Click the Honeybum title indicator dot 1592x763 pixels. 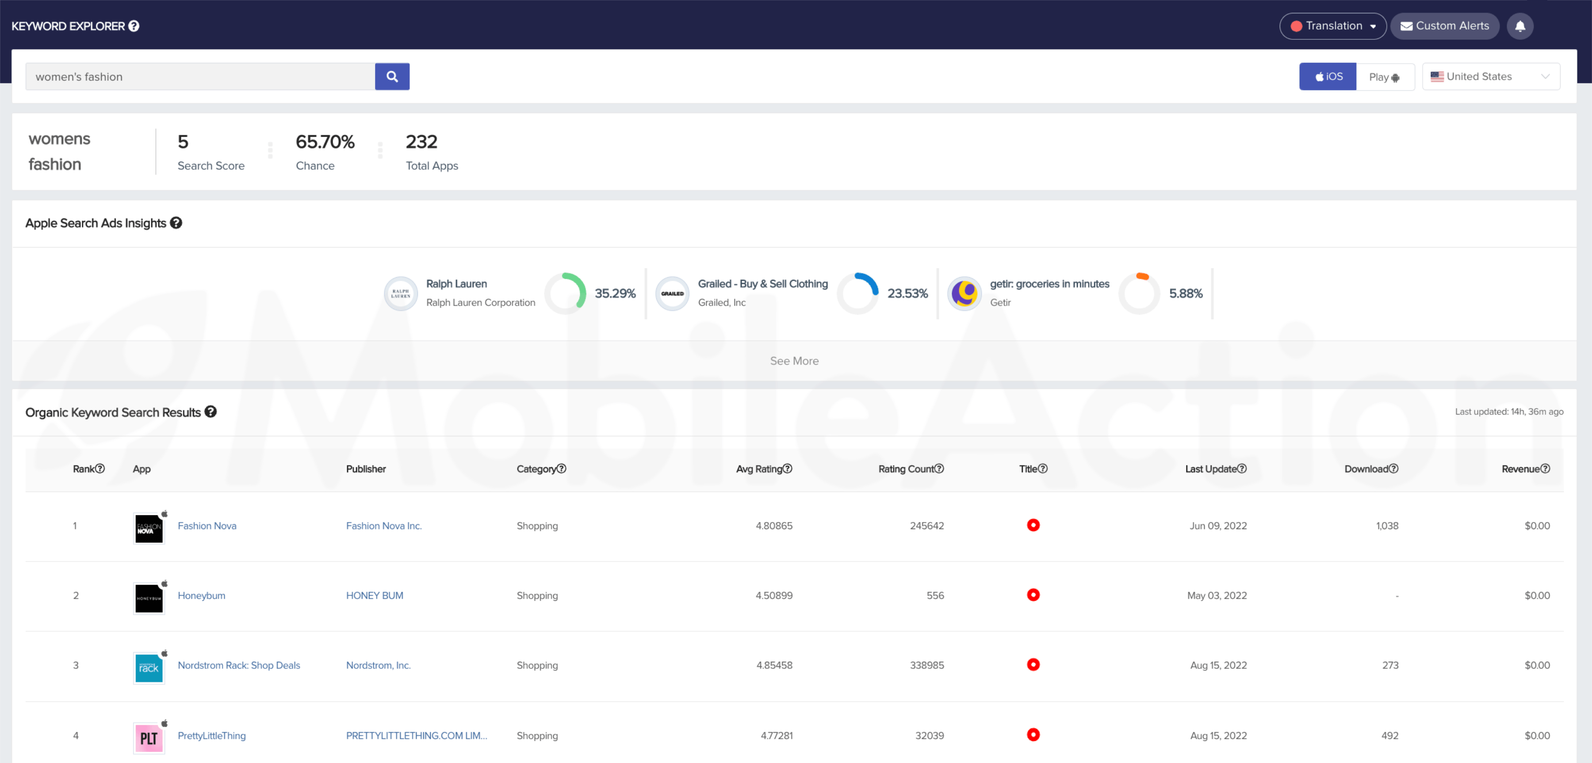pos(1033,595)
